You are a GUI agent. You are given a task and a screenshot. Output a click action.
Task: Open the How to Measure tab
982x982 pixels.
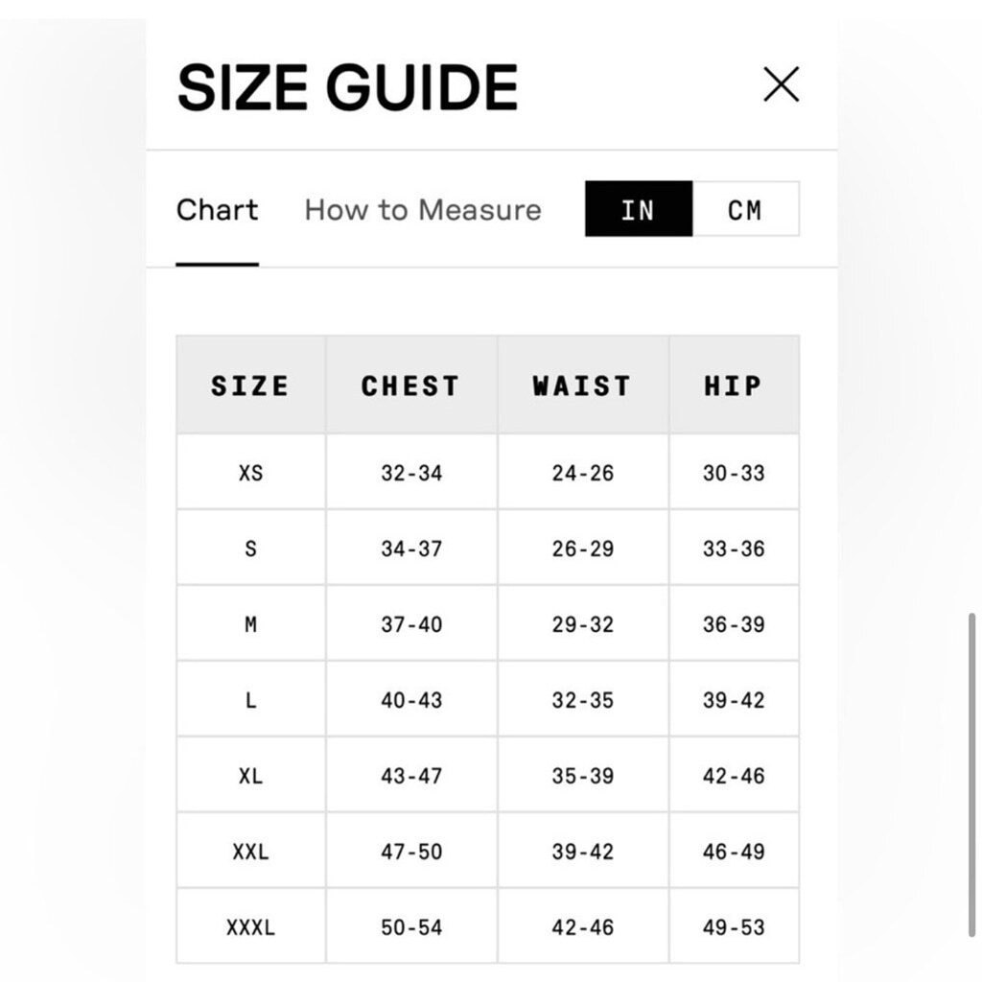click(423, 210)
